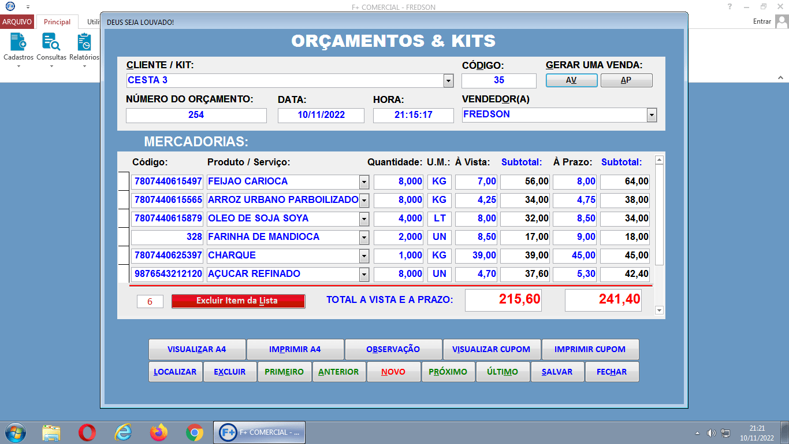
Task: Open product dropdown for CHARQUE
Action: 364,256
